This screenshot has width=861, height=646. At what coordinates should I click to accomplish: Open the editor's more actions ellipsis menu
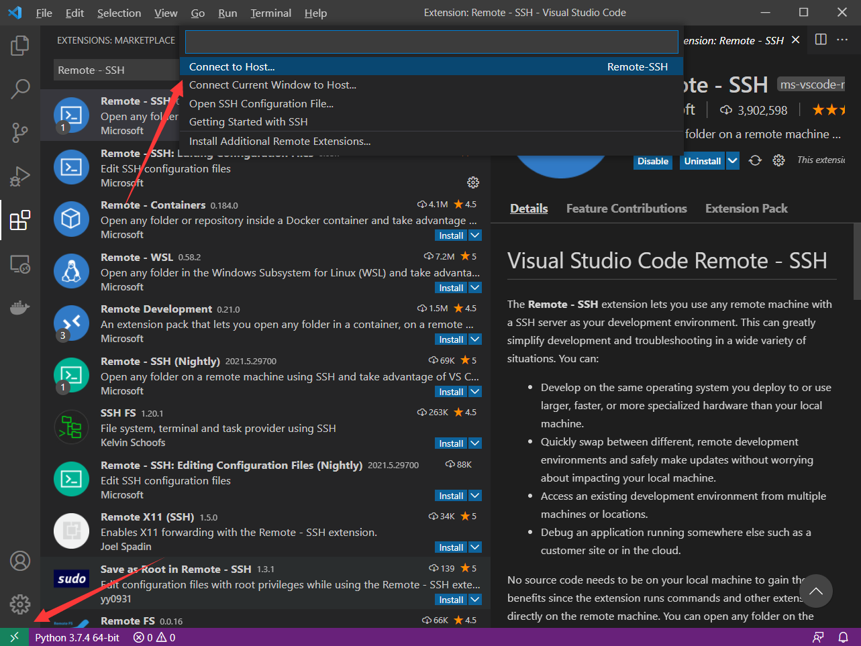[843, 40]
